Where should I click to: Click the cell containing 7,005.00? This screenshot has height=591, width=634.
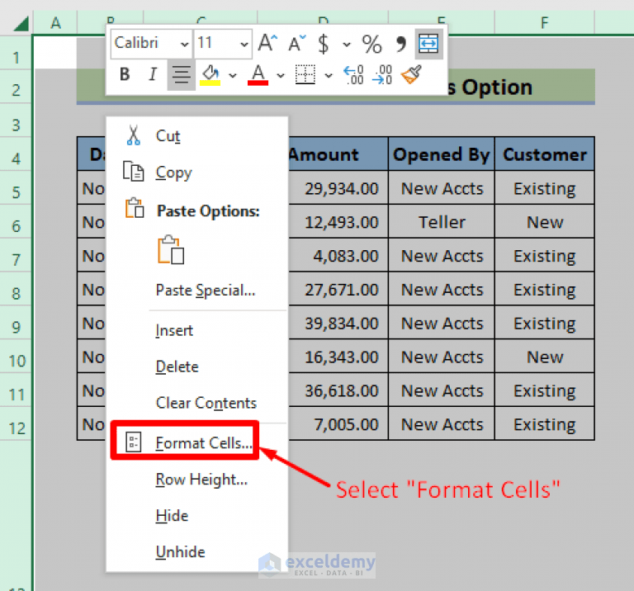(x=338, y=424)
